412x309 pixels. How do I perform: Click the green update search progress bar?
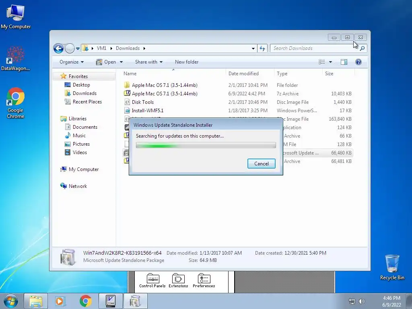(206, 145)
